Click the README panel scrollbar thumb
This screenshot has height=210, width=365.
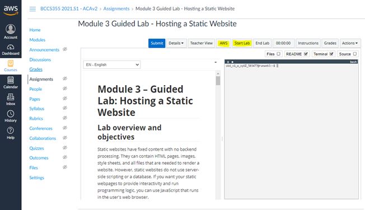tap(218, 81)
